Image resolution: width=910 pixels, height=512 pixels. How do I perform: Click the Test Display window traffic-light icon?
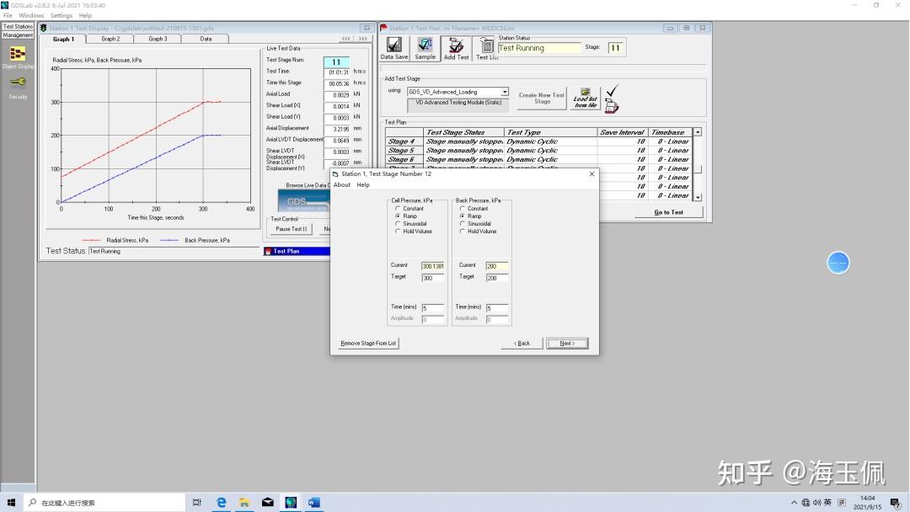click(x=44, y=28)
